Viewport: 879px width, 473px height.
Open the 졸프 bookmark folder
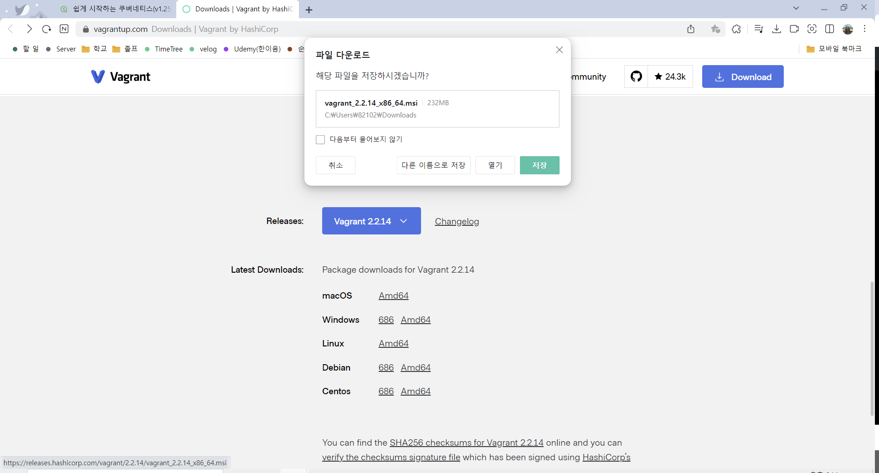point(125,49)
